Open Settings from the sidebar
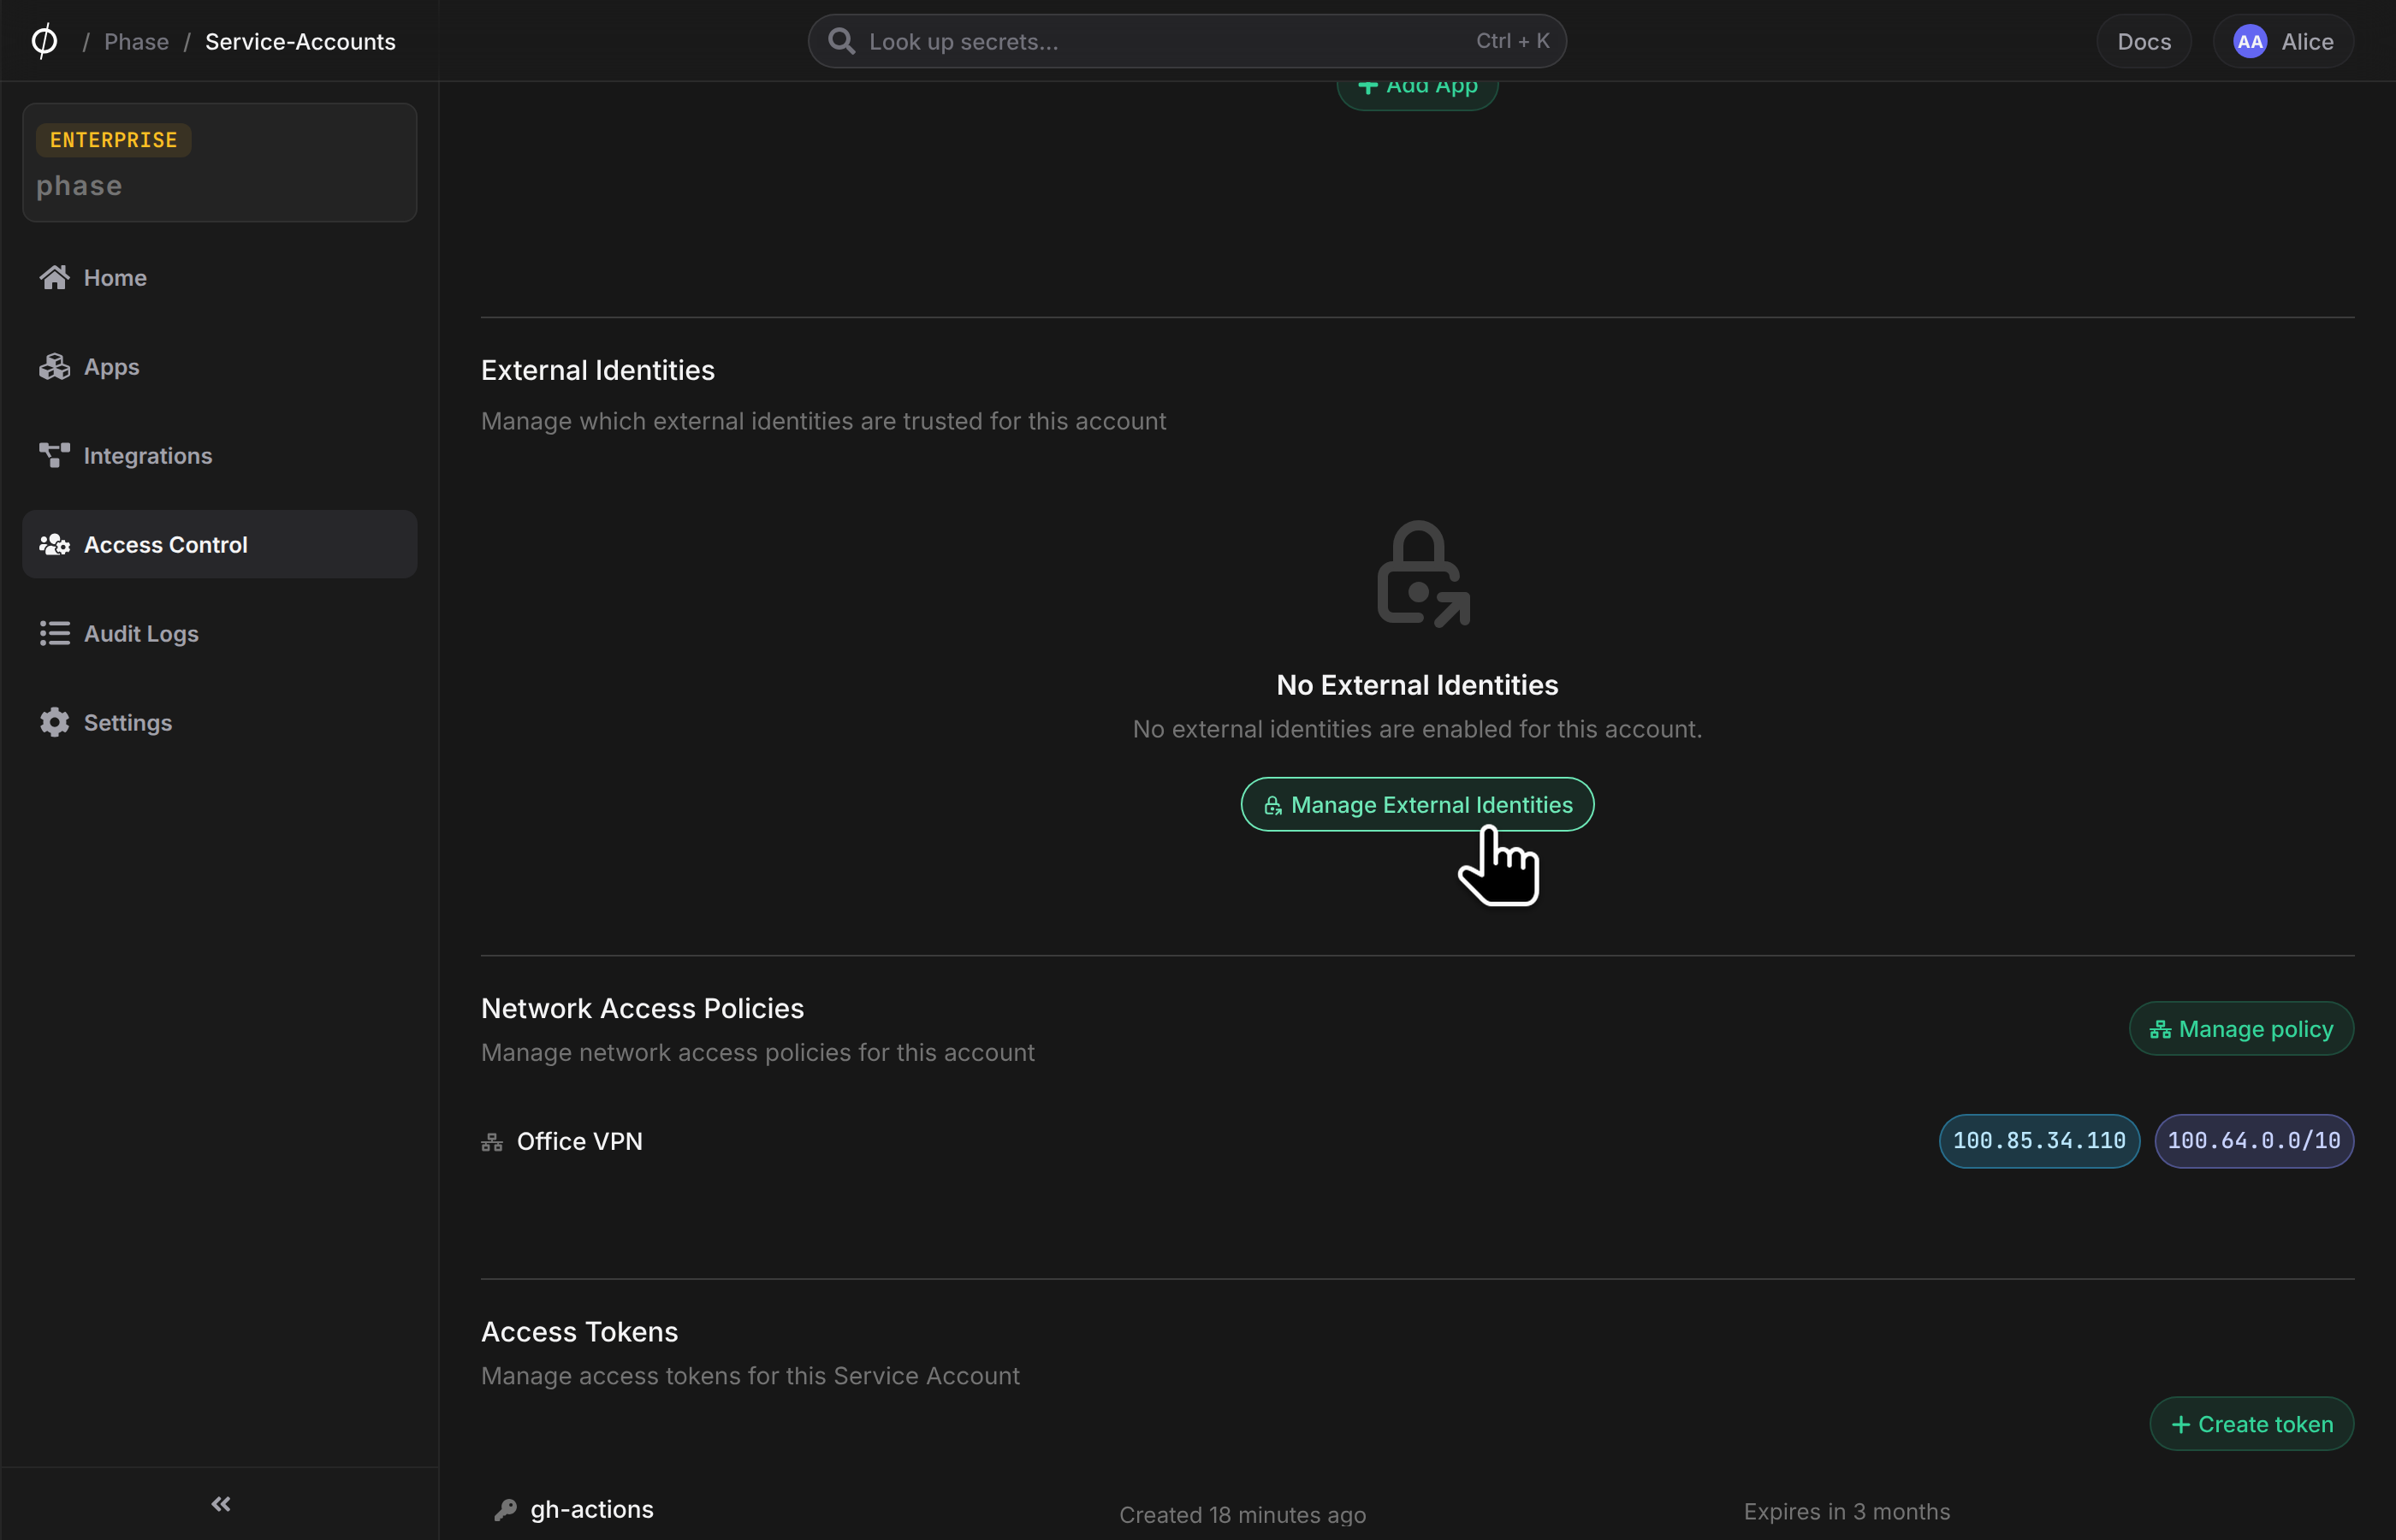This screenshot has height=1540, width=2396. click(219, 722)
